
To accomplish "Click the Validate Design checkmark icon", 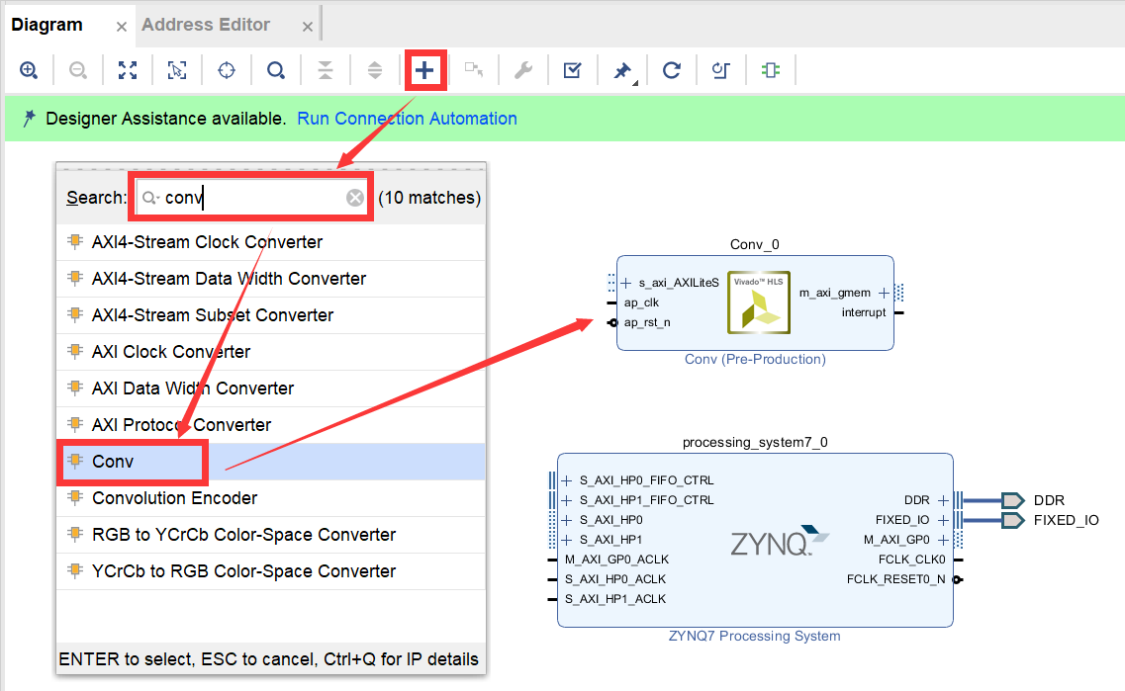I will tap(572, 70).
